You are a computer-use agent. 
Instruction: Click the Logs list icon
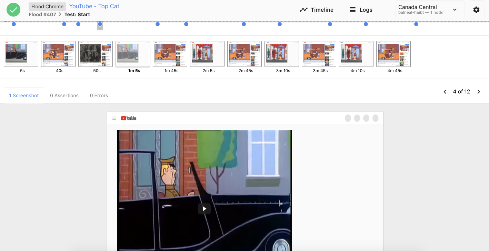352,10
